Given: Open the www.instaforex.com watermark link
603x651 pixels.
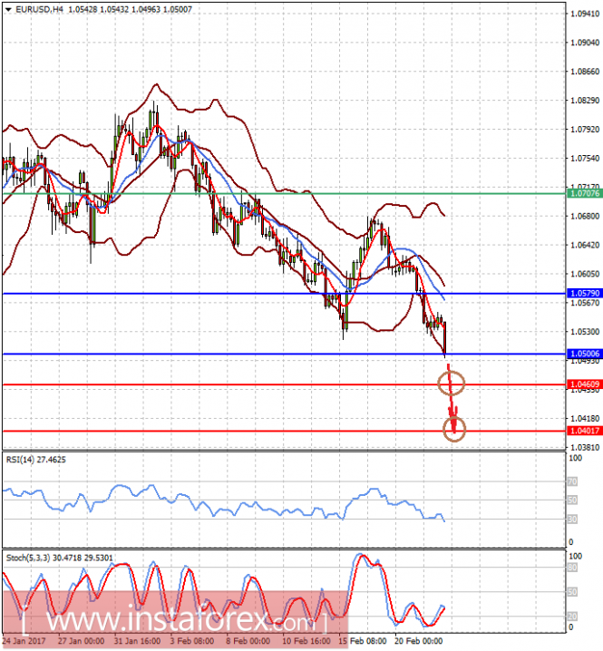Looking at the screenshot, I should pos(174,621).
